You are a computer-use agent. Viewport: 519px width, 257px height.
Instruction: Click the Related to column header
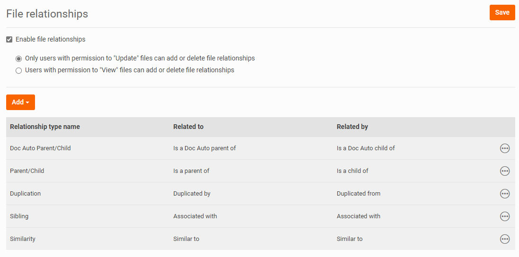(x=188, y=127)
